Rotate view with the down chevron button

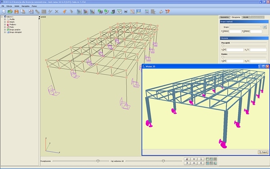[194, 159]
